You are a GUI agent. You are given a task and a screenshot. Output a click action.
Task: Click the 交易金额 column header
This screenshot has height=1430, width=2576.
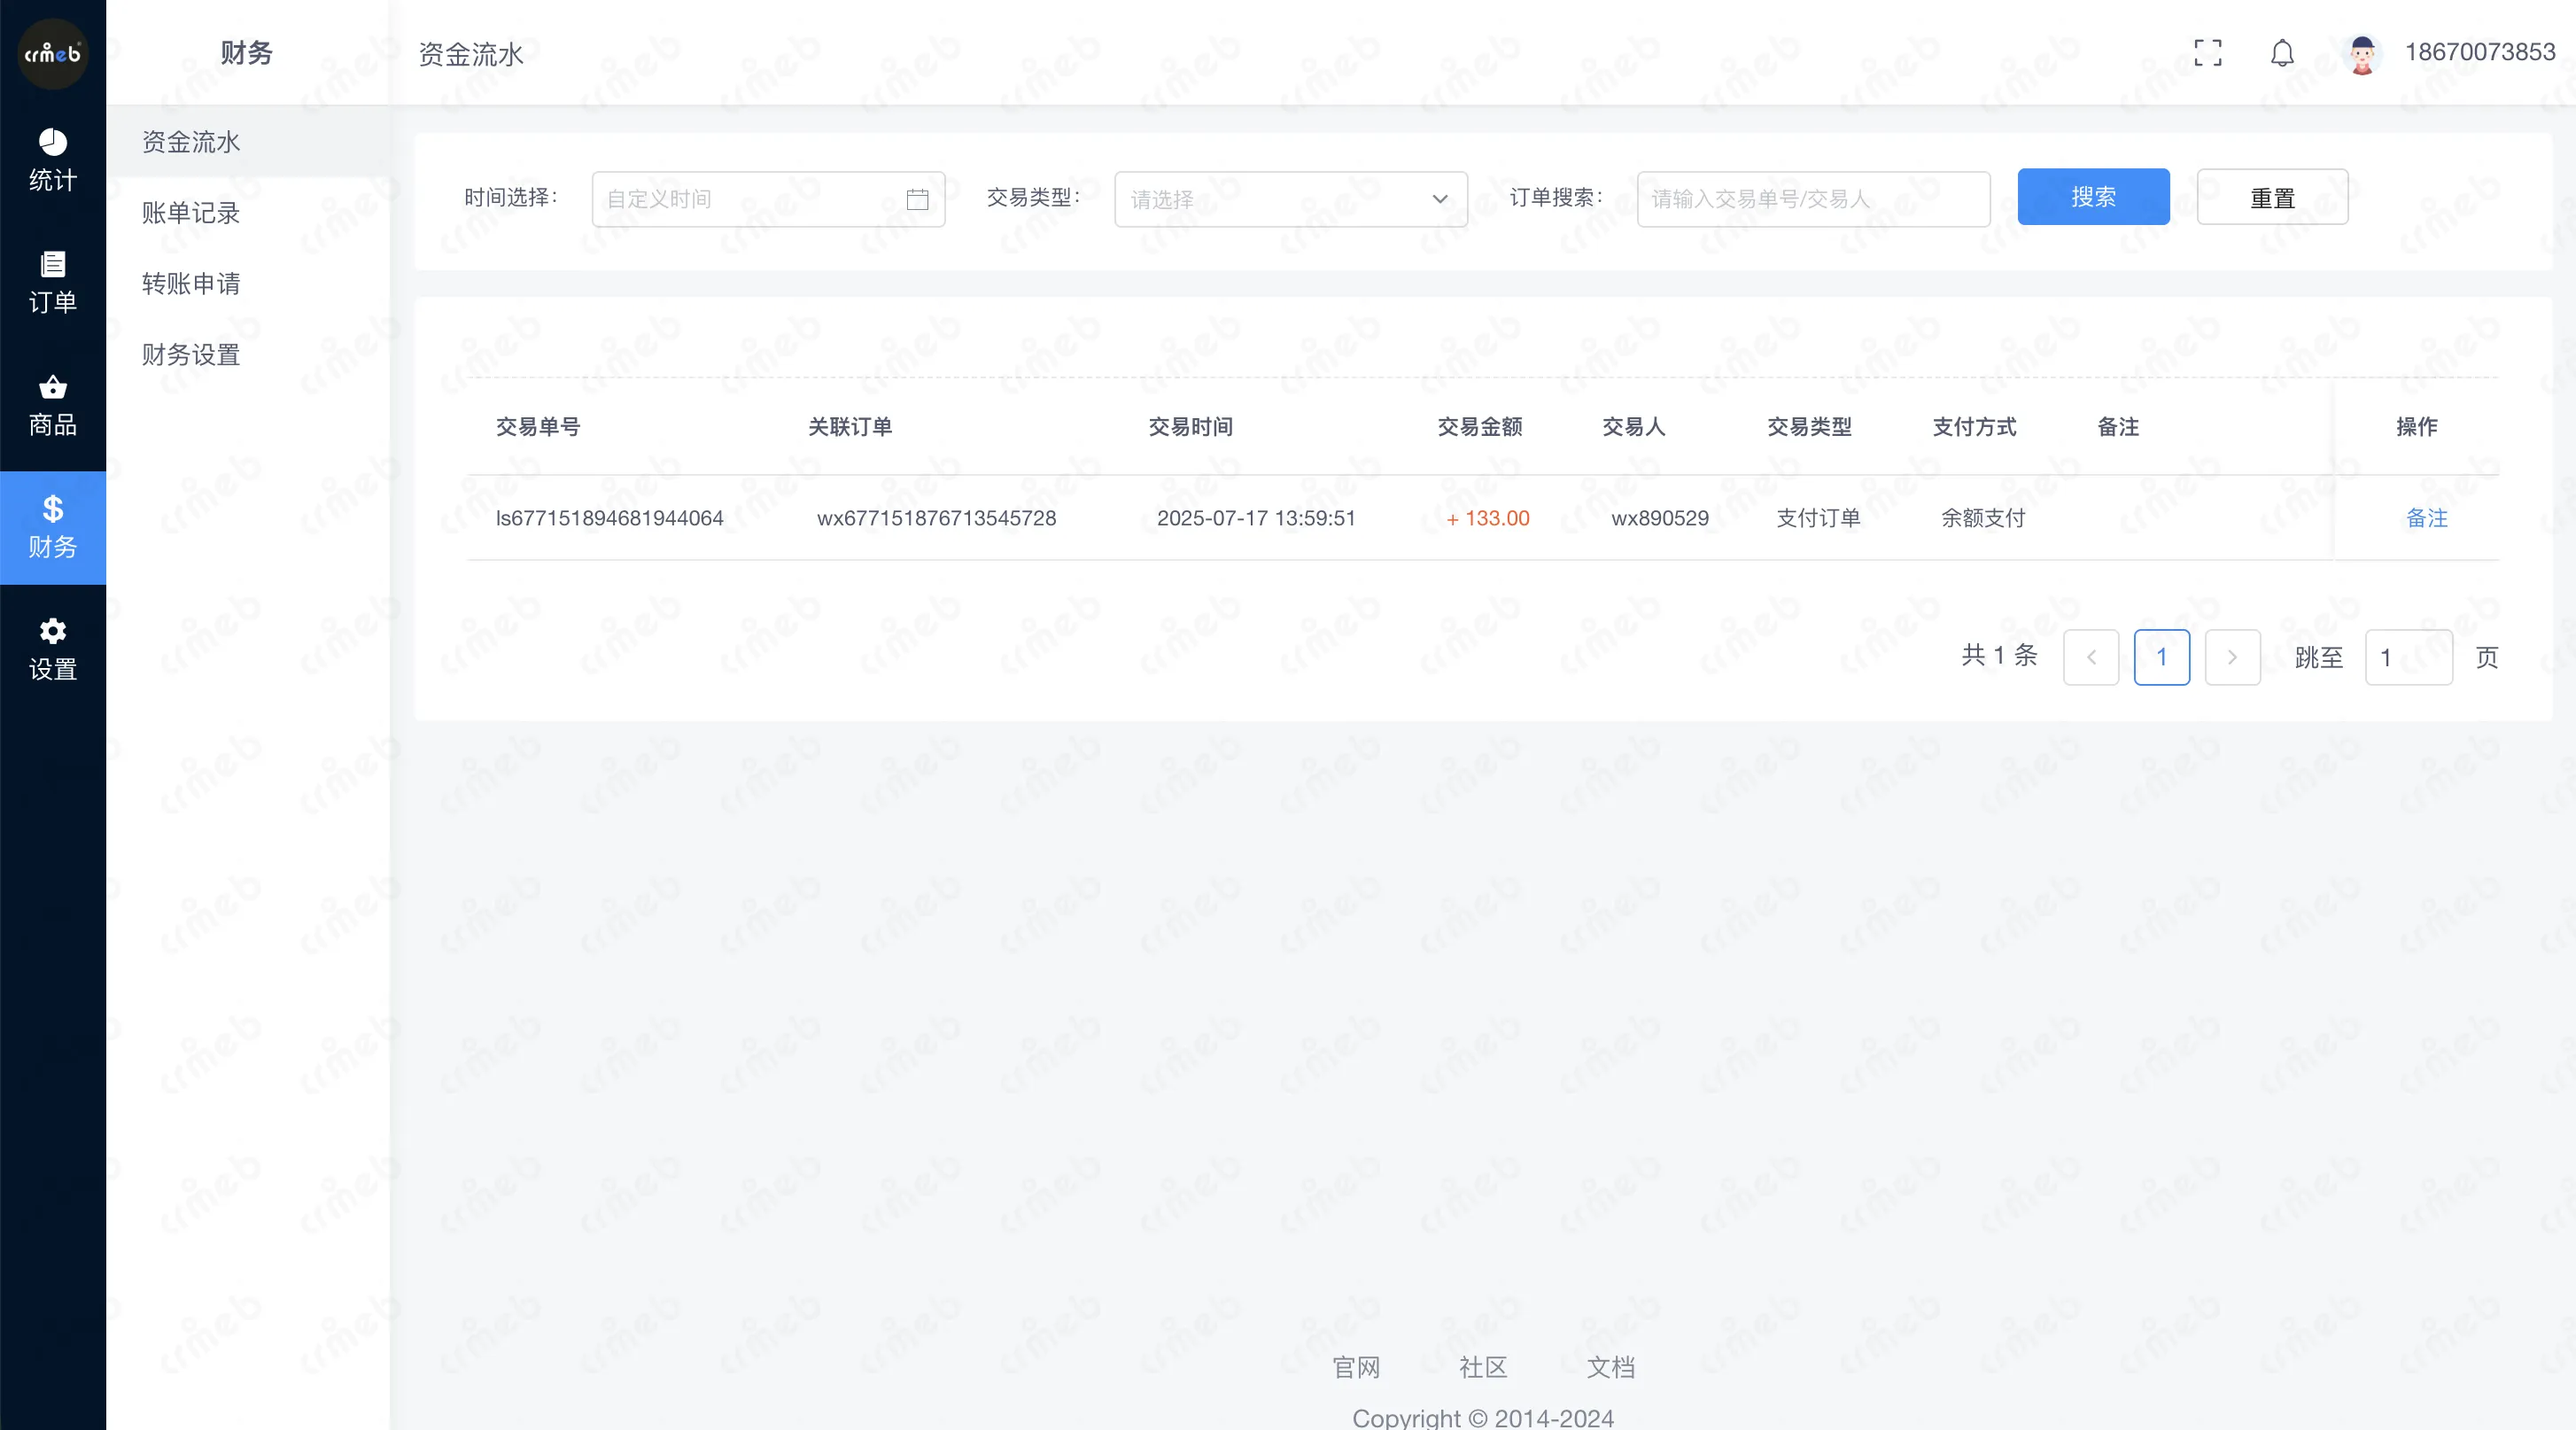pyautogui.click(x=1480, y=427)
